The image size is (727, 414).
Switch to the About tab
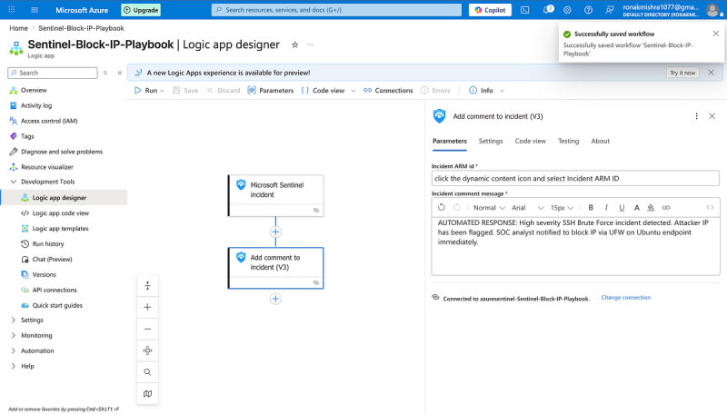(601, 141)
